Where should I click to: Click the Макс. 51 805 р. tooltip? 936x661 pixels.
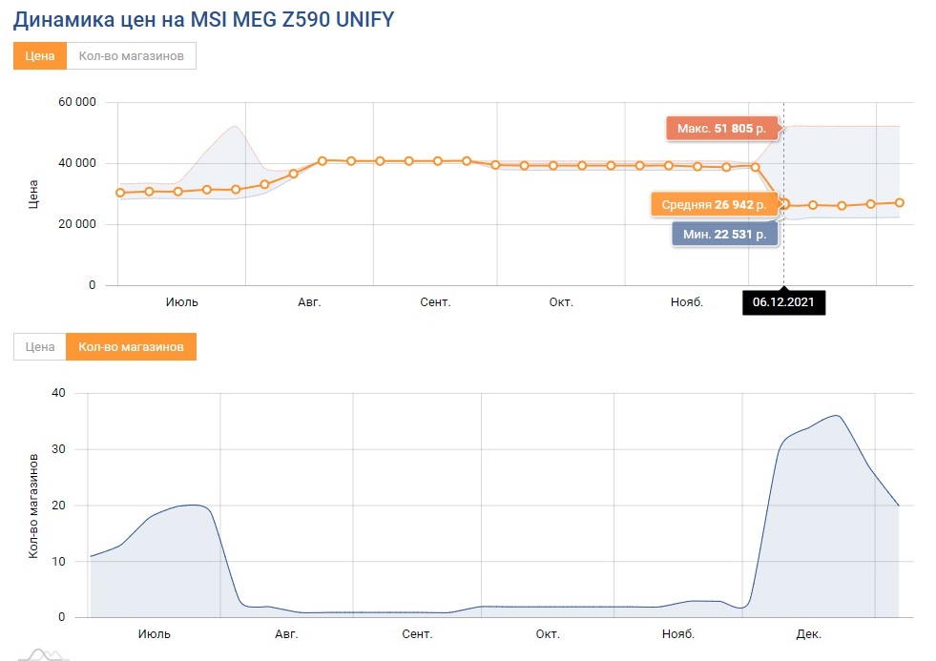[721, 128]
